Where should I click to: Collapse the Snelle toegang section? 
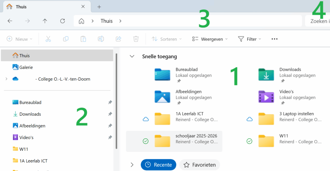(x=131, y=56)
